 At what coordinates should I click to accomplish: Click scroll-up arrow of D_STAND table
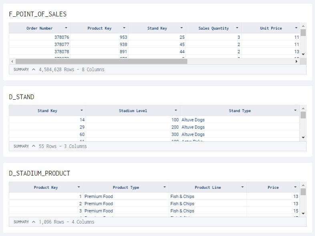303,108
